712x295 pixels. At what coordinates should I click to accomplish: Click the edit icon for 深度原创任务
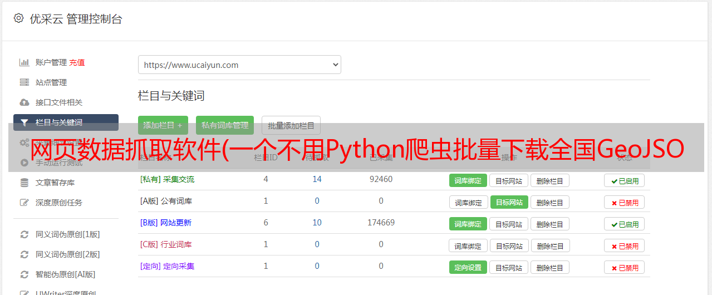(24, 203)
